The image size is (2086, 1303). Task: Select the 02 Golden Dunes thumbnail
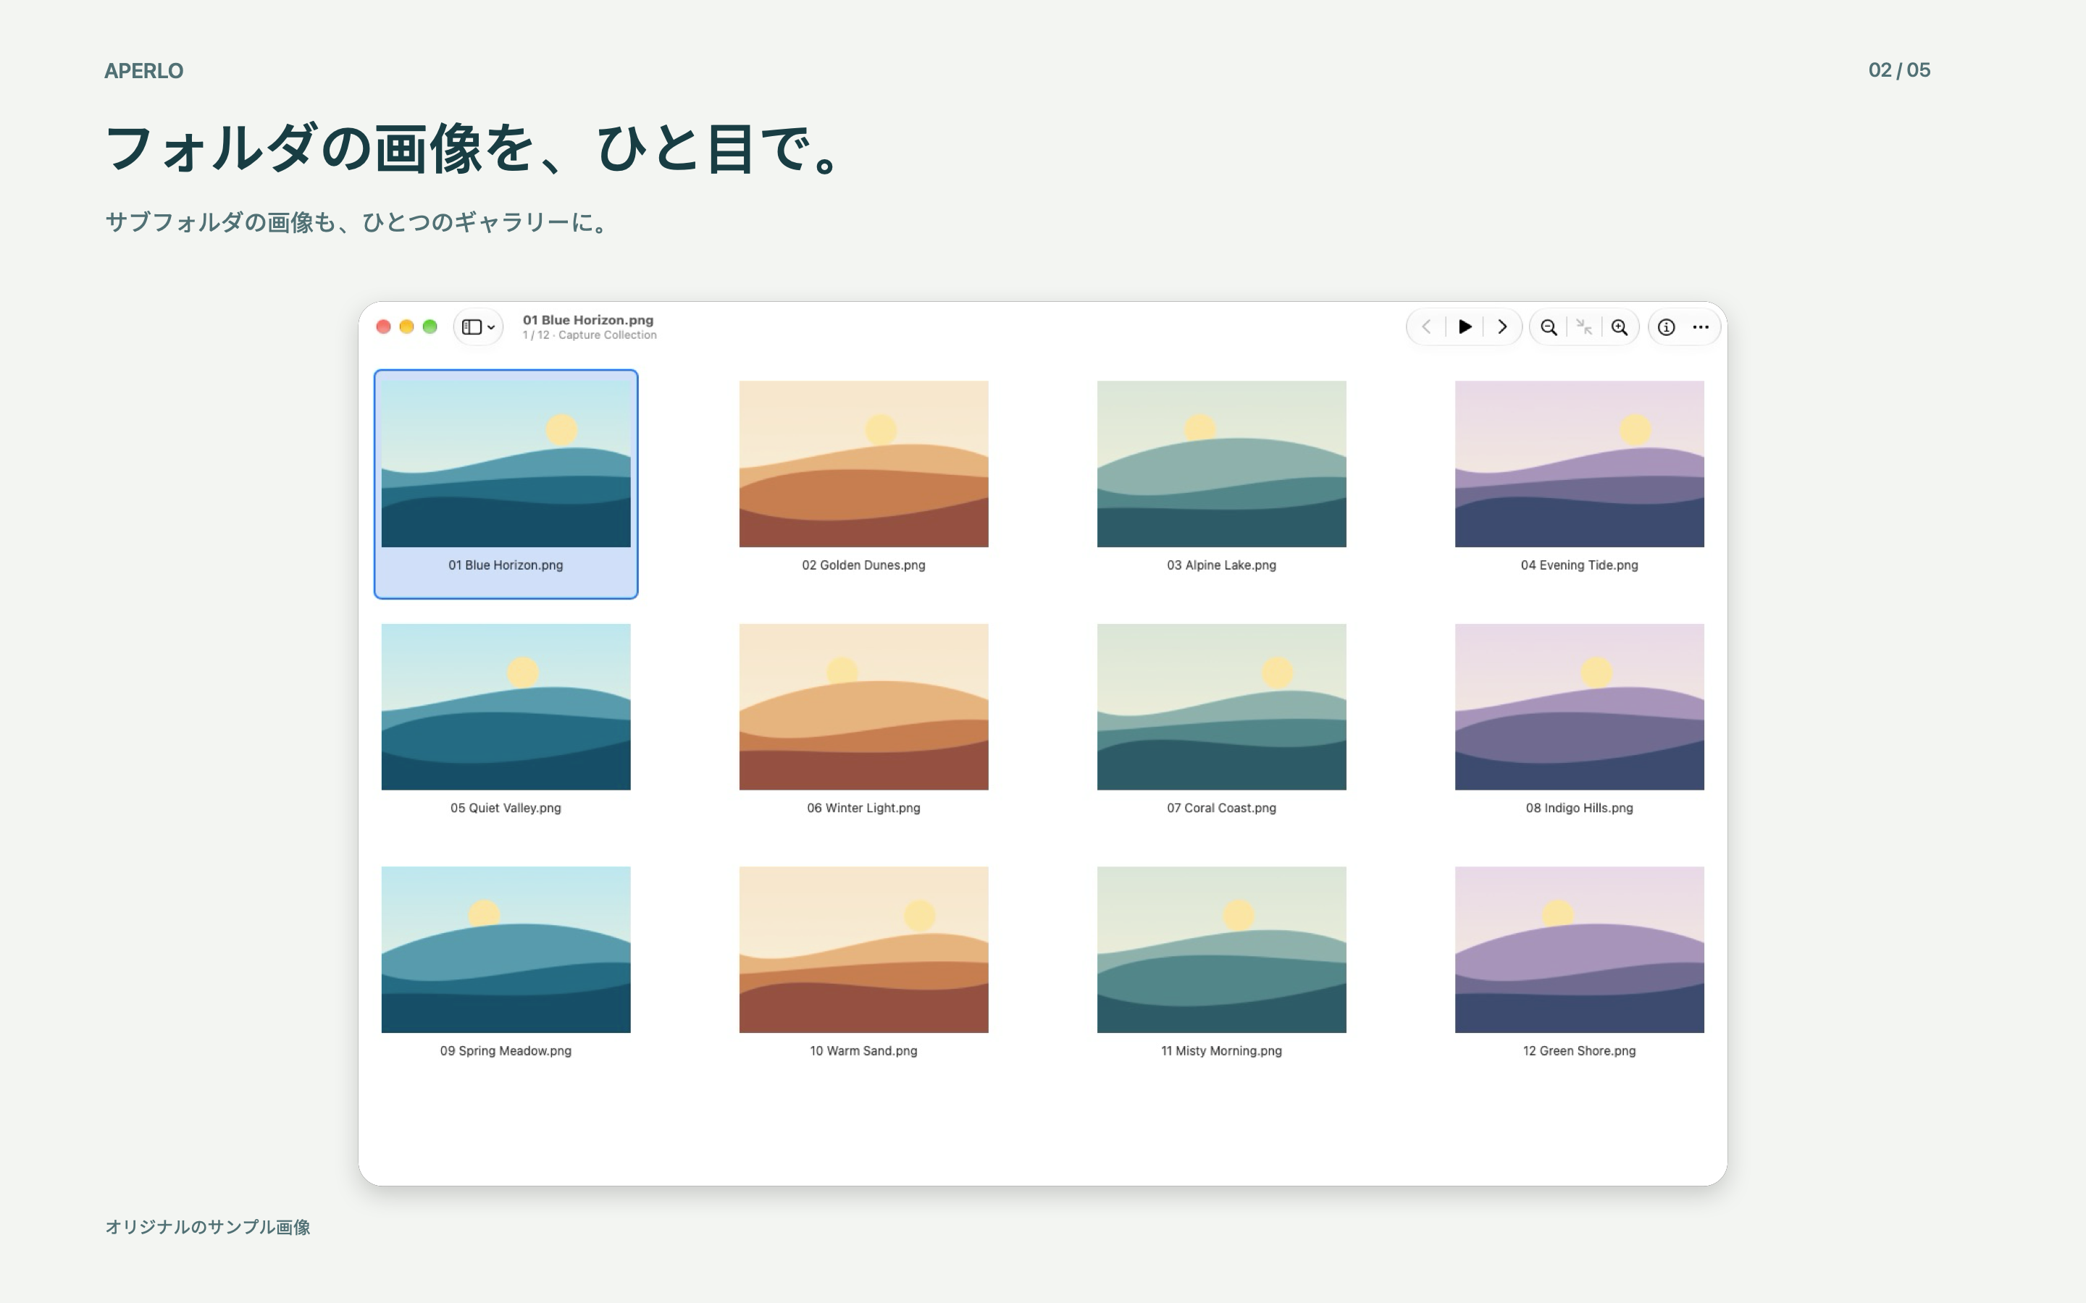[x=863, y=463]
